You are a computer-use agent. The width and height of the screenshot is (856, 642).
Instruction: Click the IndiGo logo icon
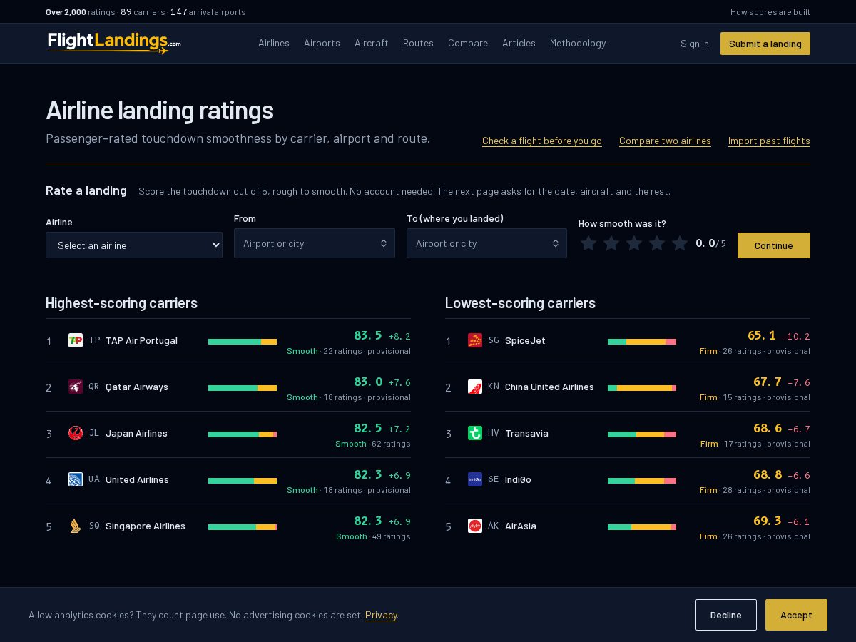click(x=475, y=479)
